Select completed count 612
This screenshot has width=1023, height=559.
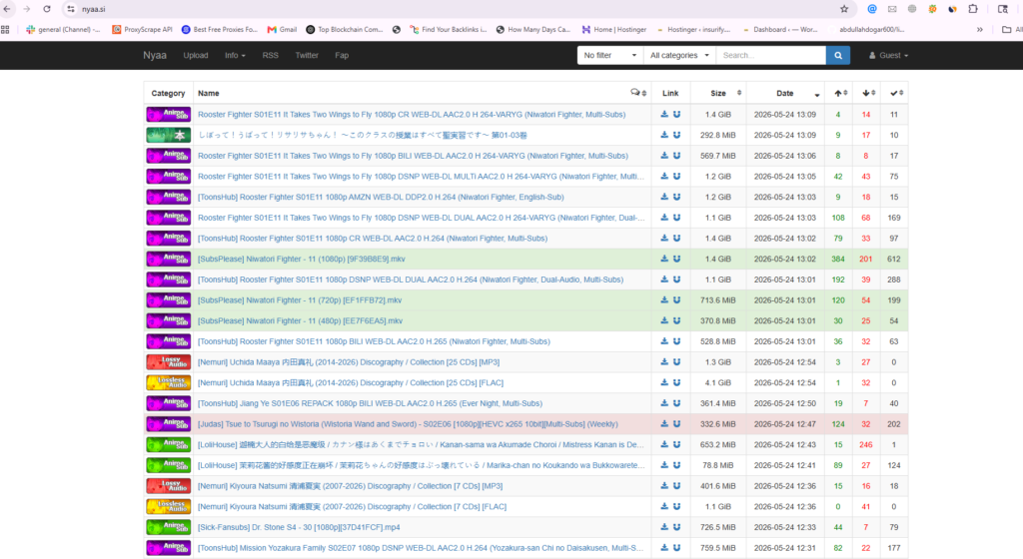pos(894,259)
